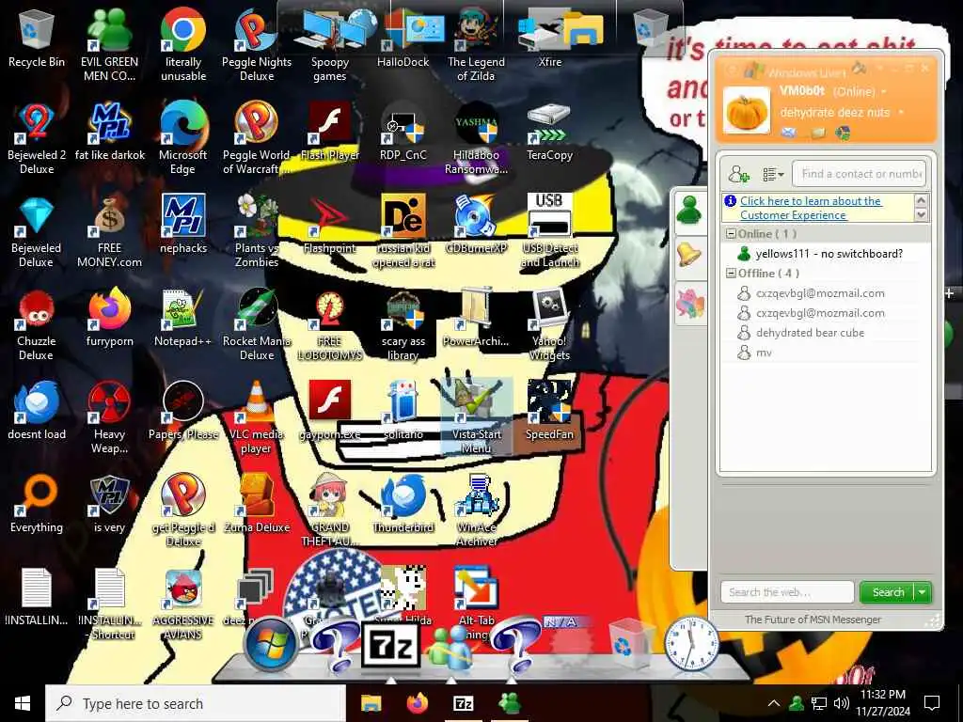Show hidden system tray icons chevron
The image size is (963, 722).
pos(773,703)
